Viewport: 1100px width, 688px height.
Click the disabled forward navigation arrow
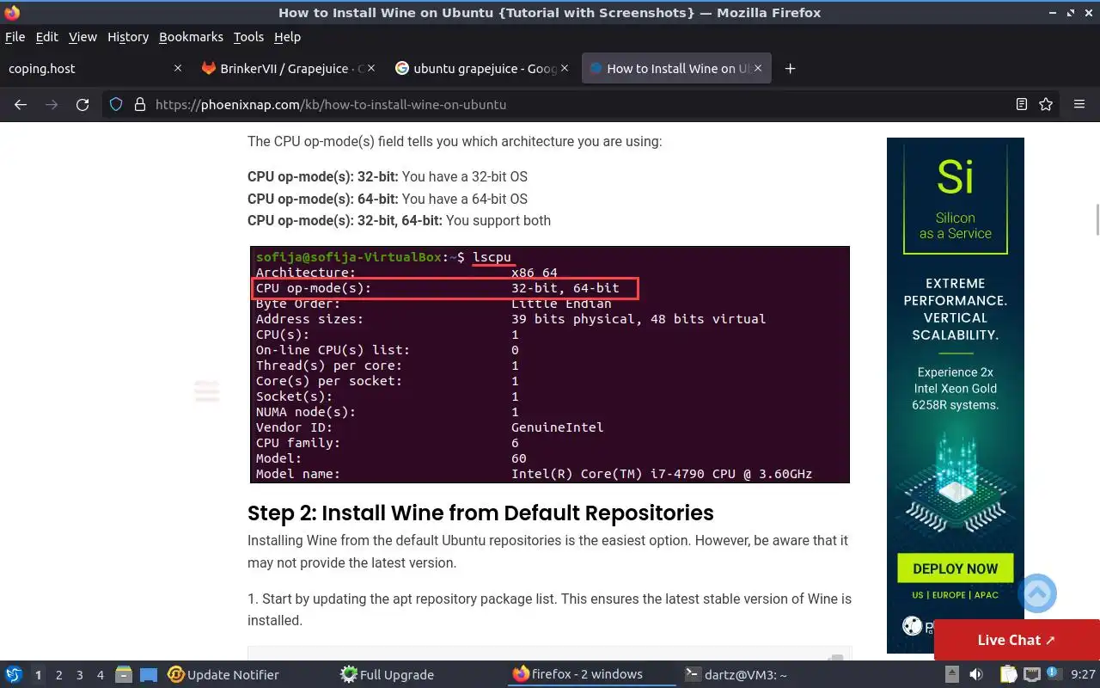click(52, 104)
